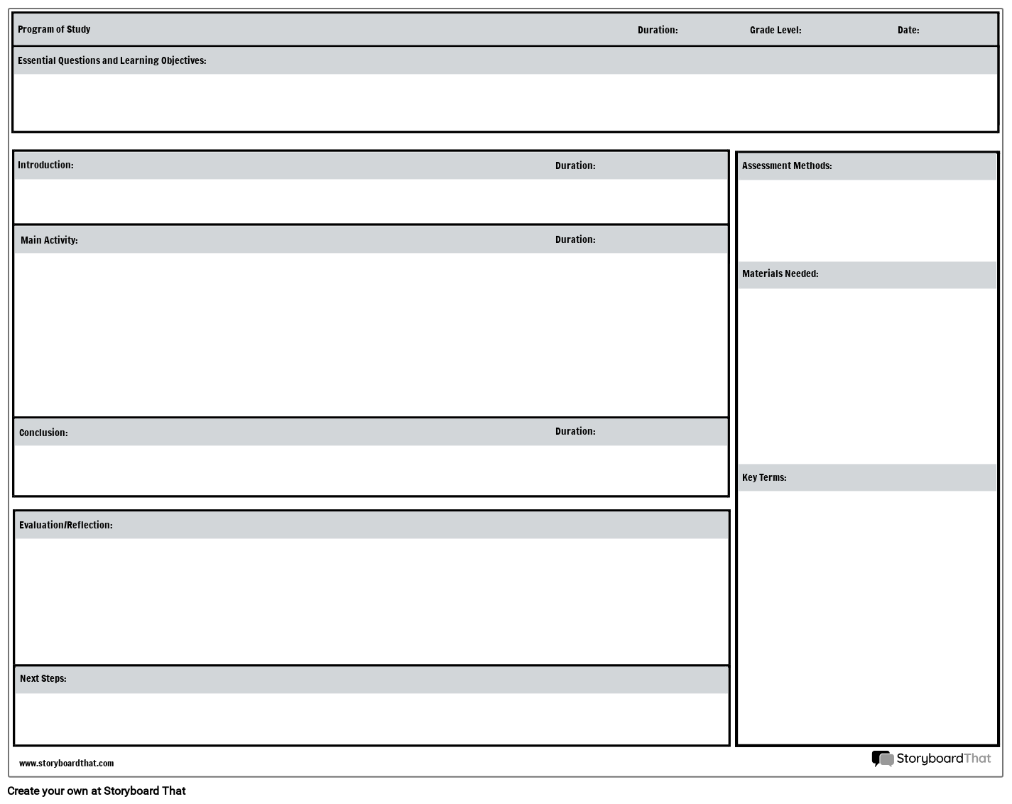Click inside the Introduction text box
The height and width of the screenshot is (804, 1012).
[371, 201]
